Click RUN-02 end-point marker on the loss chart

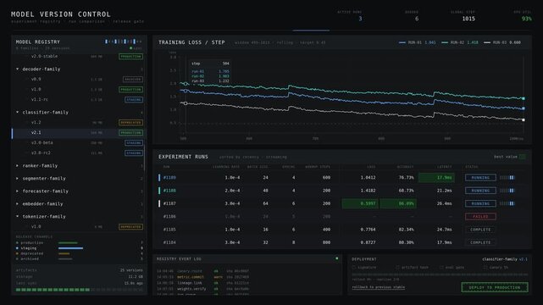coord(524,98)
